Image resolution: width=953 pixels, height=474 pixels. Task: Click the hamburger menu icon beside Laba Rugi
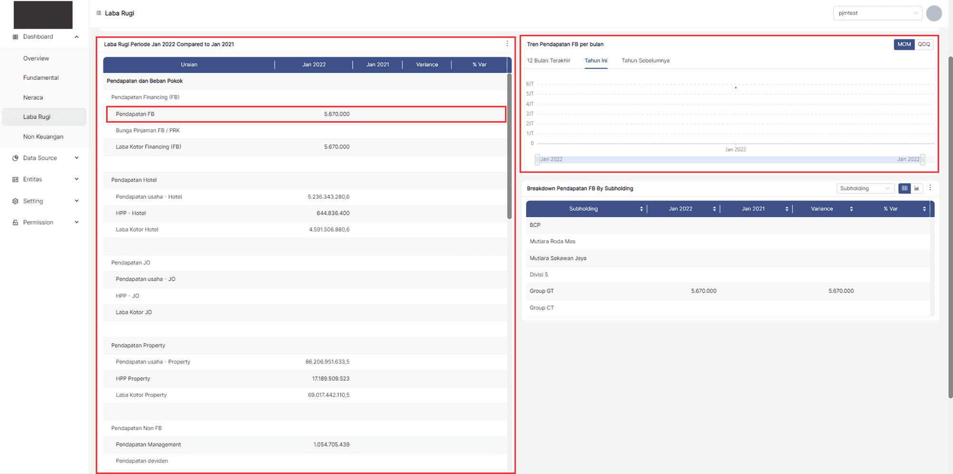99,13
